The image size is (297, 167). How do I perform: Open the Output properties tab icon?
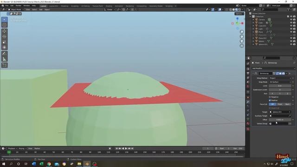tap(248, 73)
